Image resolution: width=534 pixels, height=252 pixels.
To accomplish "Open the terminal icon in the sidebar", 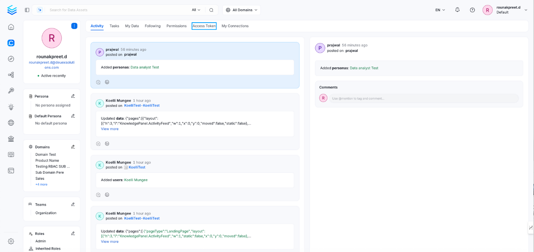I will pyautogui.click(x=11, y=170).
